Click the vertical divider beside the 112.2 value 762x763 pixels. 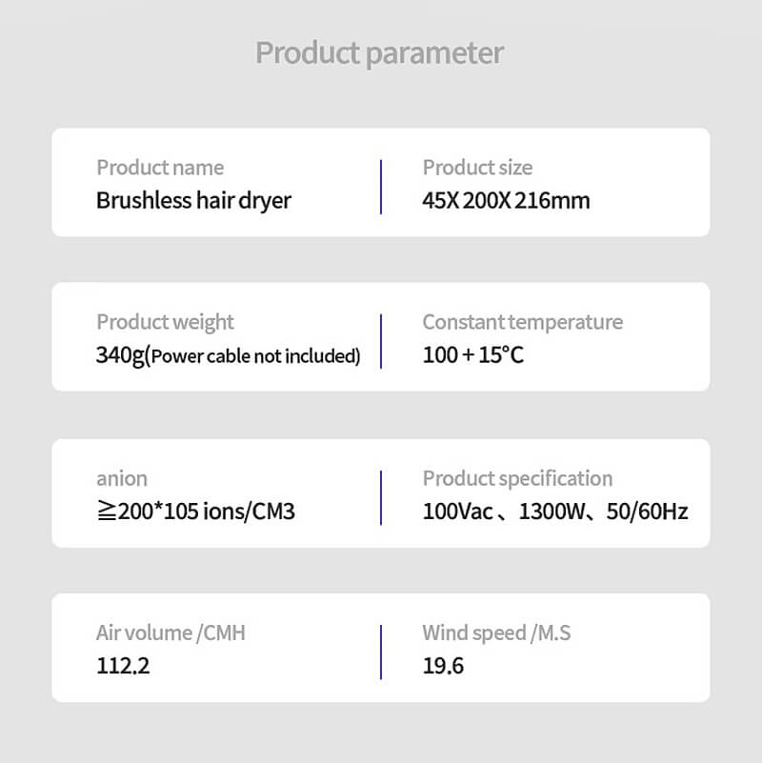pos(381,652)
